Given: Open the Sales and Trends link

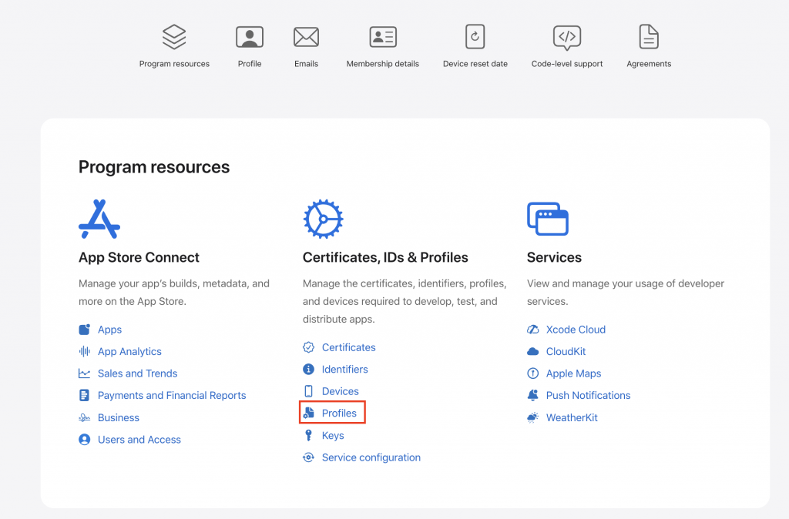Looking at the screenshot, I should [x=137, y=373].
